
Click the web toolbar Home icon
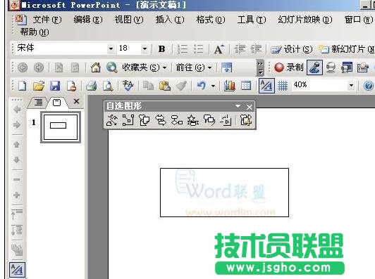(96, 67)
